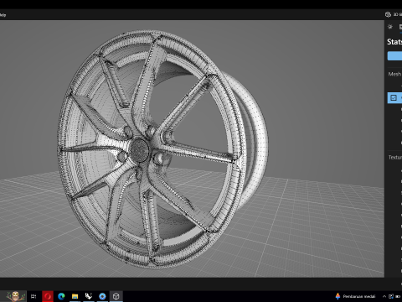Open the taskbar app left of Chromium
This screenshot has width=402, height=302.
click(89, 296)
